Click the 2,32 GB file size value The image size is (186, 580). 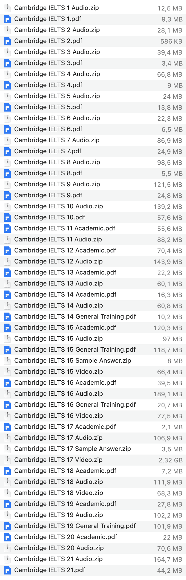[x=170, y=460]
